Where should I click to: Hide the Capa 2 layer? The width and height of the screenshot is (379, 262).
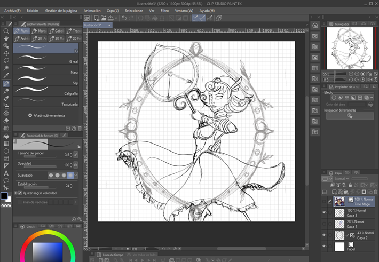(324, 235)
